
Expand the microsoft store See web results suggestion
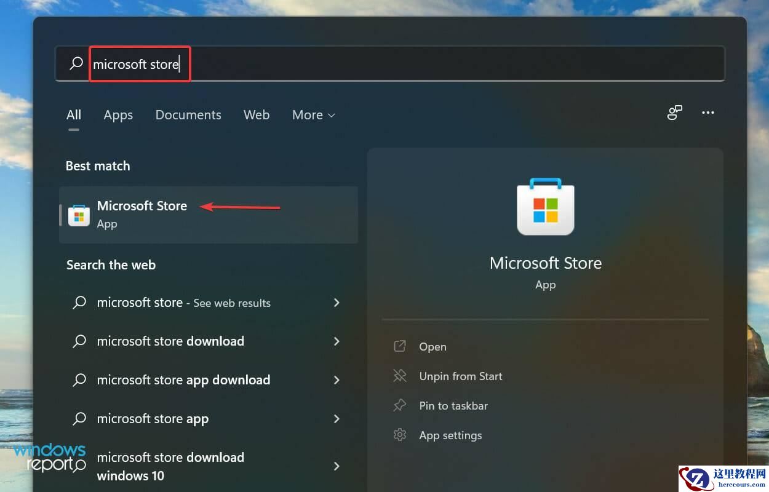[x=337, y=303]
